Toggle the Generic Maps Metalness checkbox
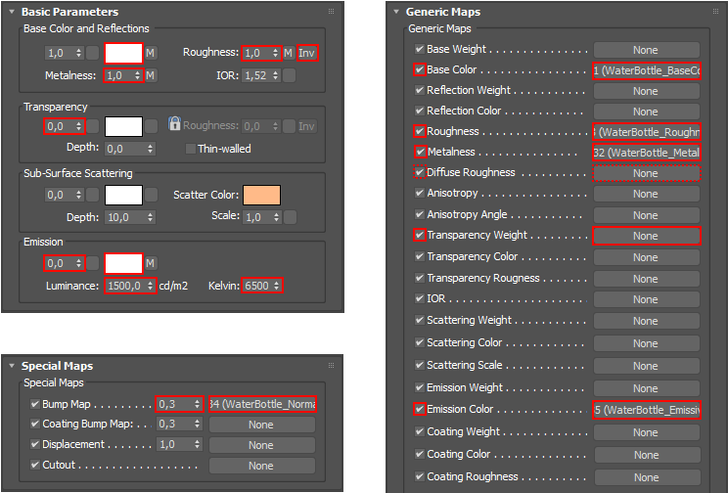The width and height of the screenshot is (728, 493). pyautogui.click(x=420, y=152)
